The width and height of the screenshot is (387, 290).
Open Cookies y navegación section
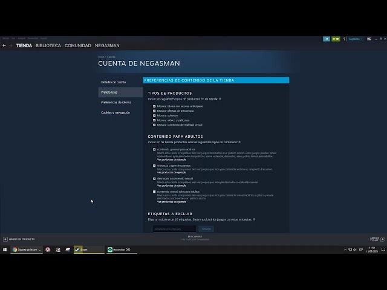(x=115, y=112)
